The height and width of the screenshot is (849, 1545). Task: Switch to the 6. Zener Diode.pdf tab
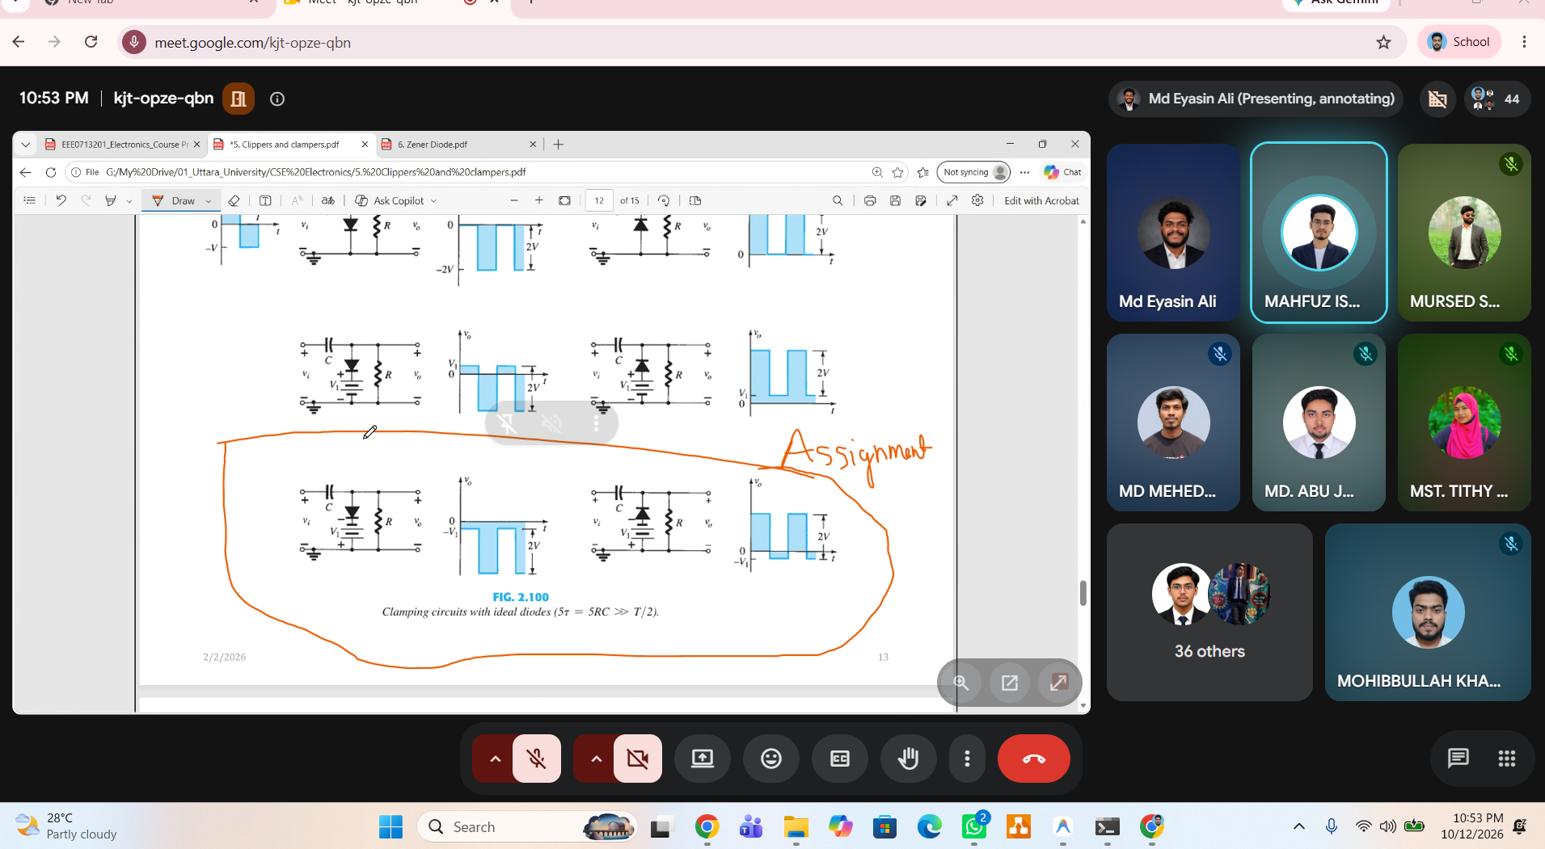tap(458, 145)
